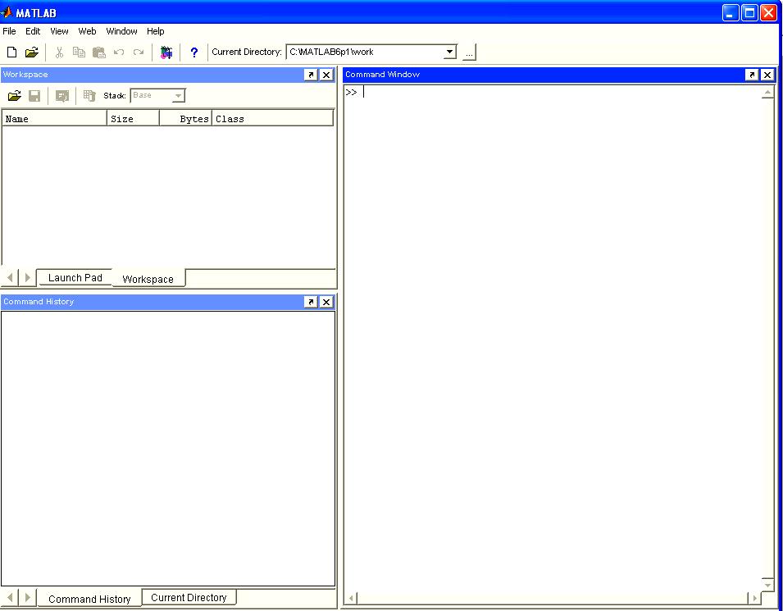
Task: Click the Command Window scroll-right arrow
Action: [x=754, y=598]
